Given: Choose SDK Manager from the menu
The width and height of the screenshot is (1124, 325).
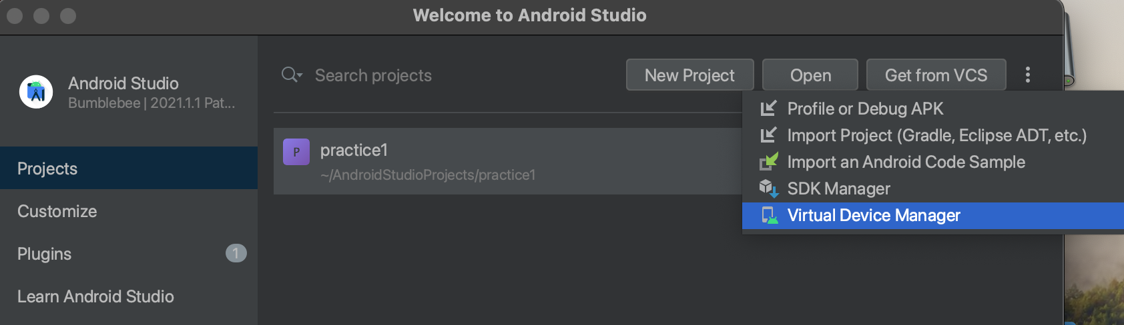Looking at the screenshot, I should click(838, 188).
